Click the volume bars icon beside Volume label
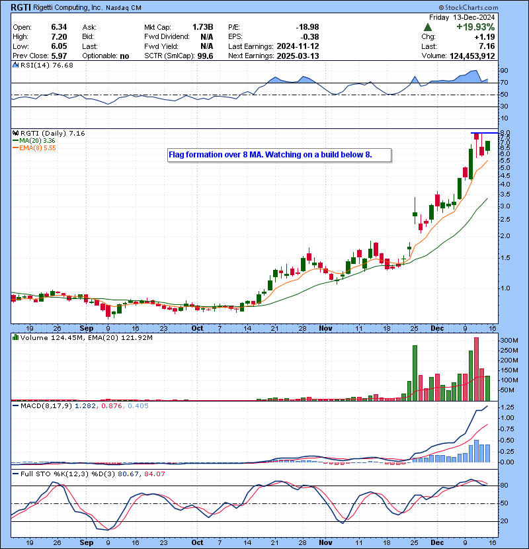 pyautogui.click(x=15, y=337)
